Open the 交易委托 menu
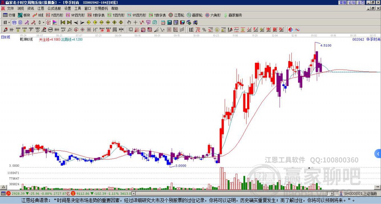The width and height of the screenshot is (381, 204). click(x=101, y=9)
